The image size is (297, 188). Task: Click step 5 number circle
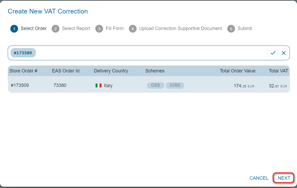(231, 29)
